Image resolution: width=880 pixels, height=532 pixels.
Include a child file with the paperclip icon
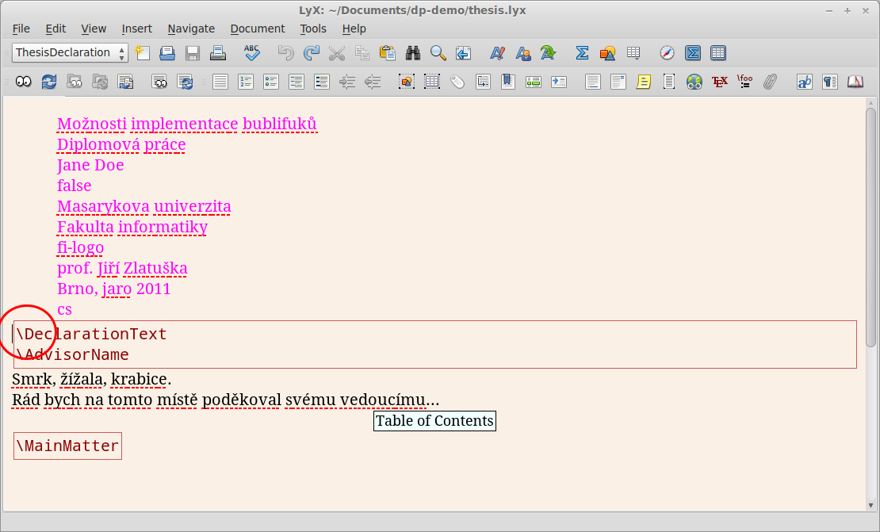tap(771, 82)
